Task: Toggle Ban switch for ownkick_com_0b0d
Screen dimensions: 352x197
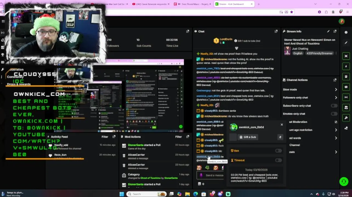Action: pos(278,151)
